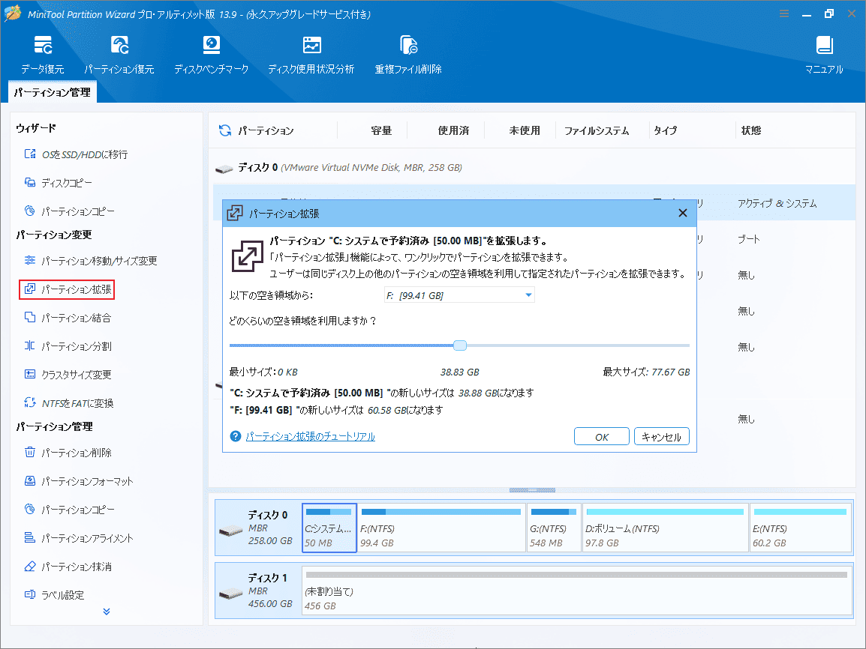
Task: Select the F:(NTFS) 99.4 GB partition block
Action: point(441,528)
